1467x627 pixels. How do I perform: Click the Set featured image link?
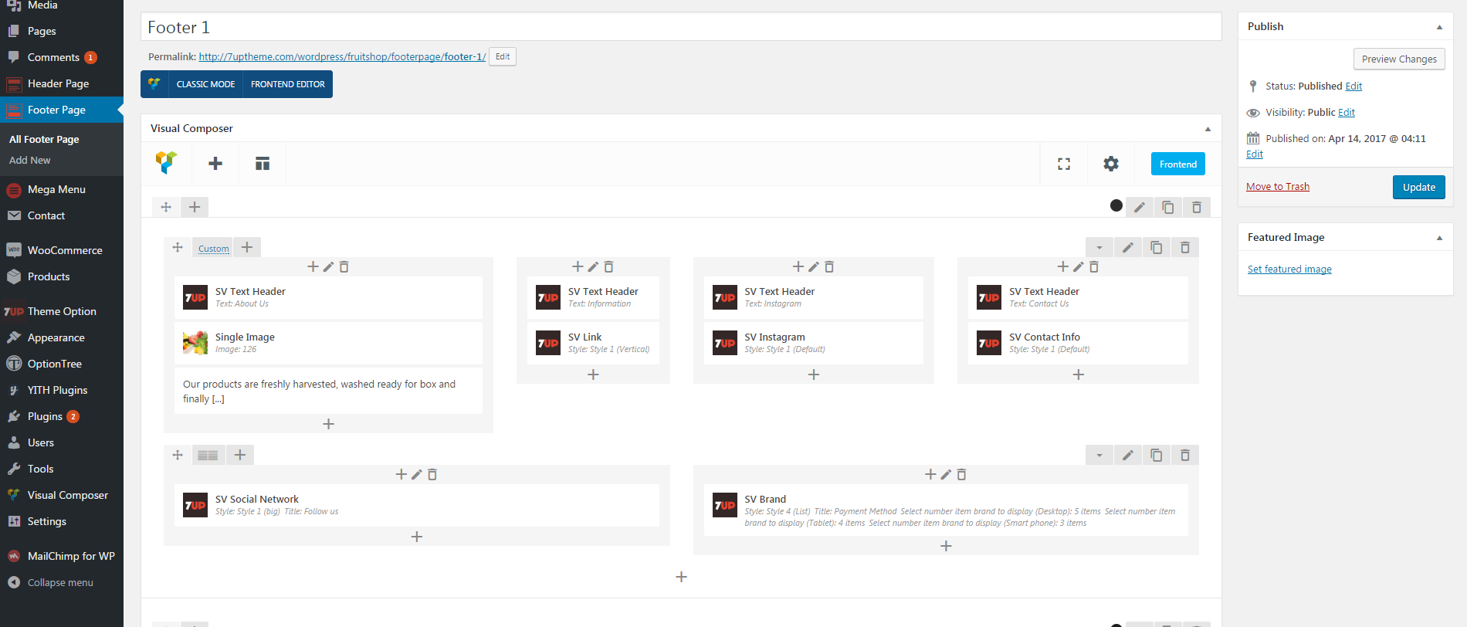click(x=1289, y=269)
